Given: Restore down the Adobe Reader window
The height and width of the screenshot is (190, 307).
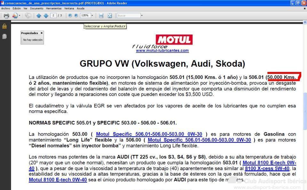Looking at the screenshot, I should (x=298, y=3).
